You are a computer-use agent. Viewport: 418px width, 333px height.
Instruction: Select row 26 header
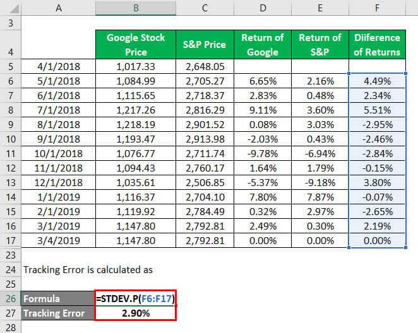click(11, 299)
